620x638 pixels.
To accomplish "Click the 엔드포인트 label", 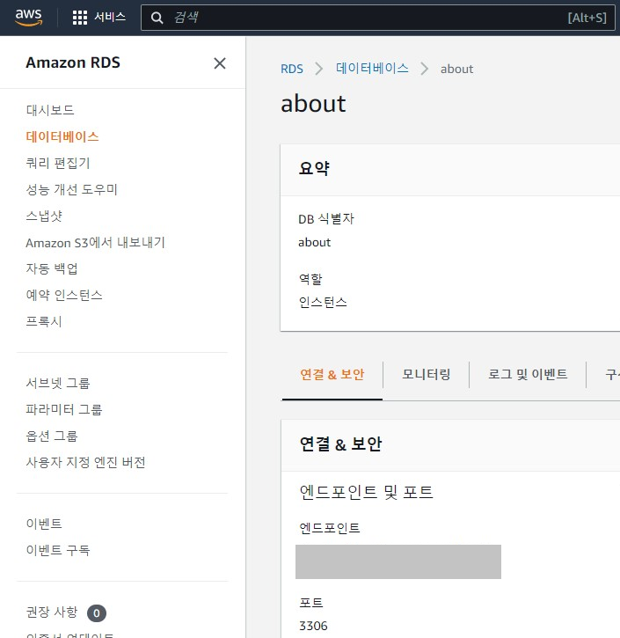I will [x=329, y=528].
